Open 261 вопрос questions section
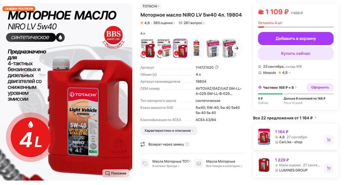Screen dimensions: 345x185 click(191, 23)
